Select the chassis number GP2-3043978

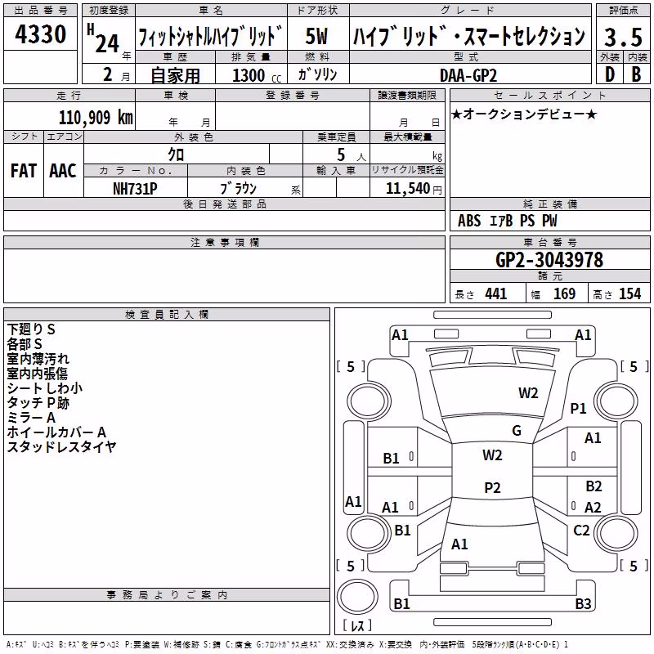click(549, 260)
